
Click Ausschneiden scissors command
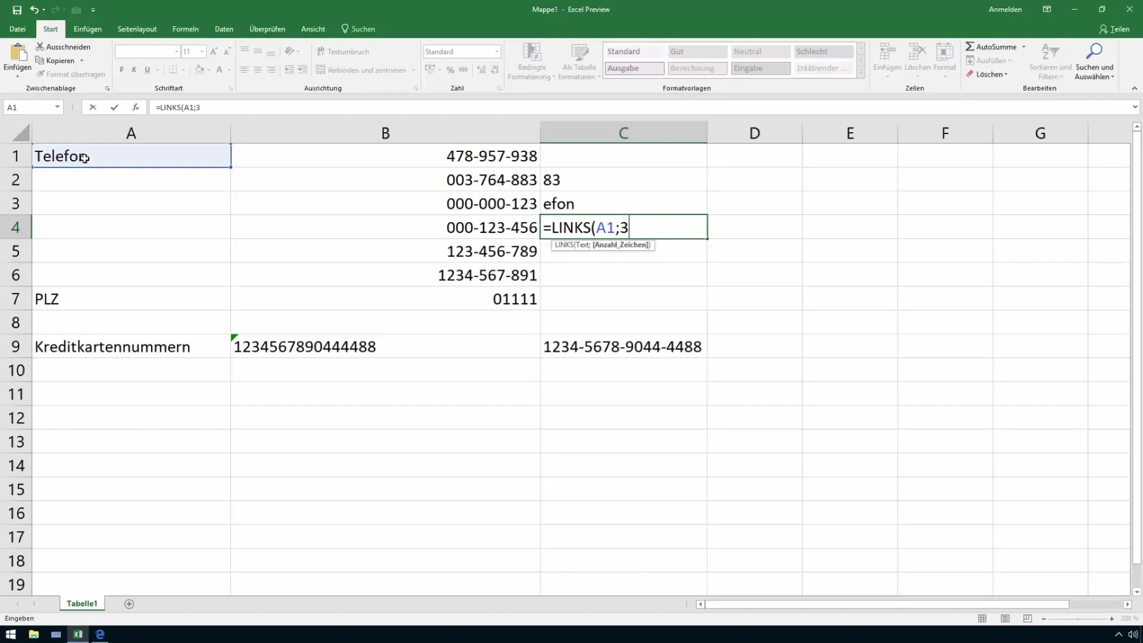[63, 46]
